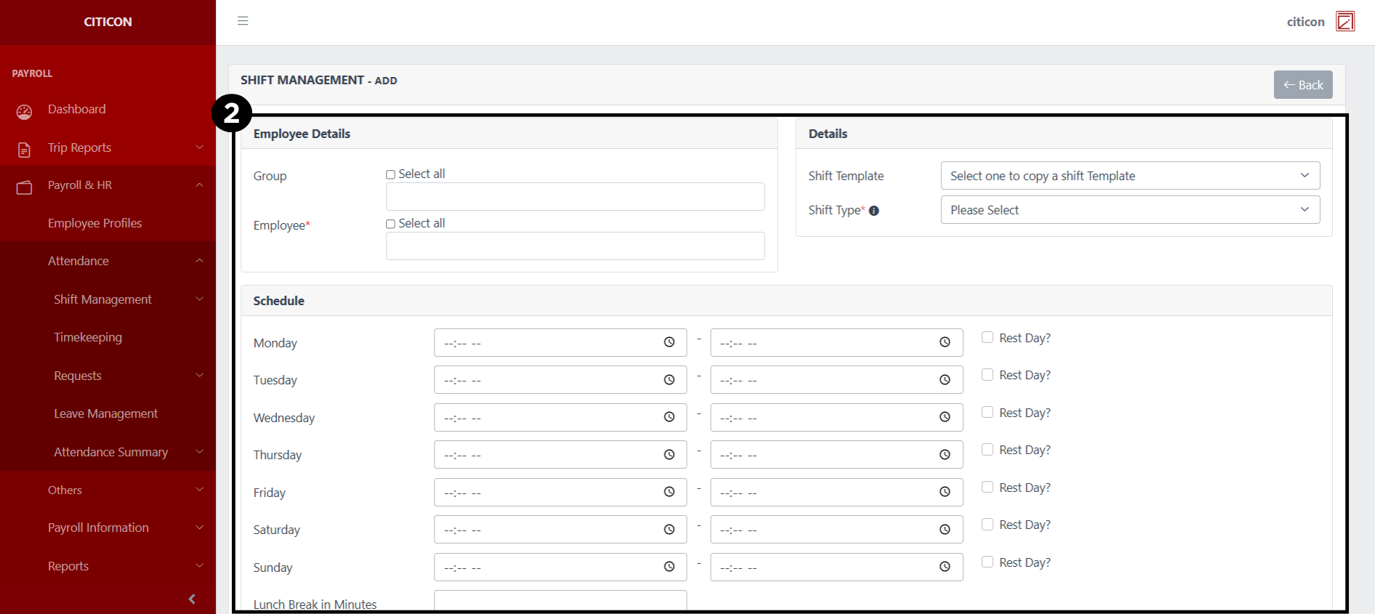
Task: Open the Shift Type dropdown
Action: coord(1129,210)
